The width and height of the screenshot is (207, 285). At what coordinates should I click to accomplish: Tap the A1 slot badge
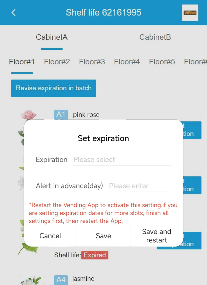pyautogui.click(x=61, y=115)
